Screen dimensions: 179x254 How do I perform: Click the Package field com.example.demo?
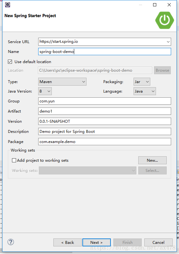point(104,141)
